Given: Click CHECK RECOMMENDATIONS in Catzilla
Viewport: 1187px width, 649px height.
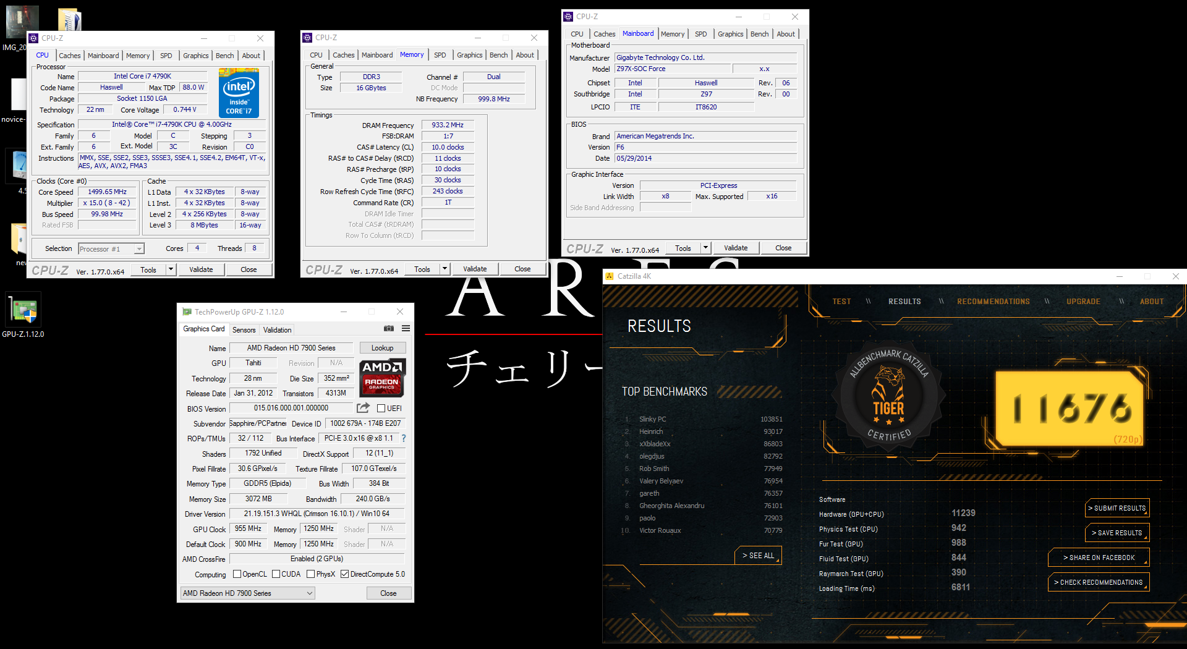Looking at the screenshot, I should [x=1099, y=582].
